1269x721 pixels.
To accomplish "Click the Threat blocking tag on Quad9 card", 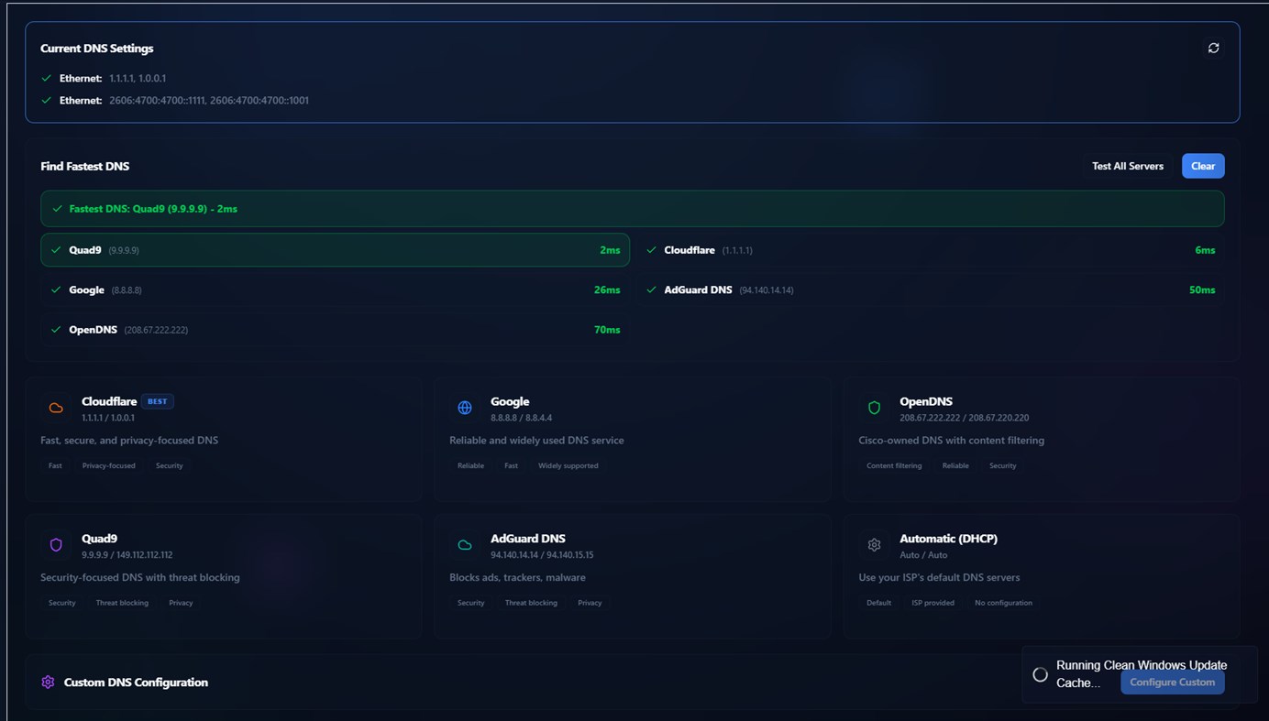I will coord(122,603).
